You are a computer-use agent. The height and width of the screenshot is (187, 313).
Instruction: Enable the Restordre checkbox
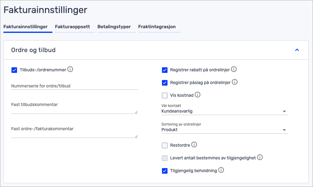point(165,145)
